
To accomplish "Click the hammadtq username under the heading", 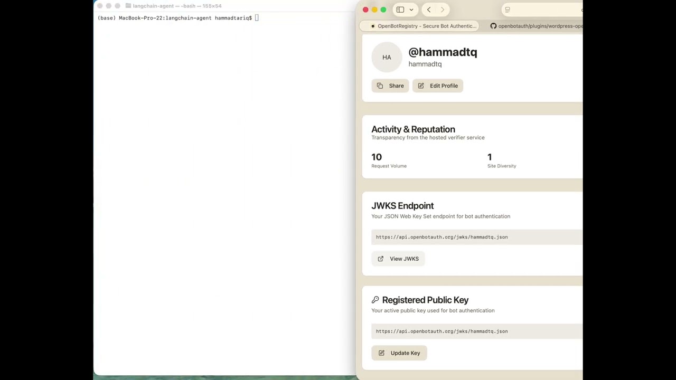I will coord(425,64).
